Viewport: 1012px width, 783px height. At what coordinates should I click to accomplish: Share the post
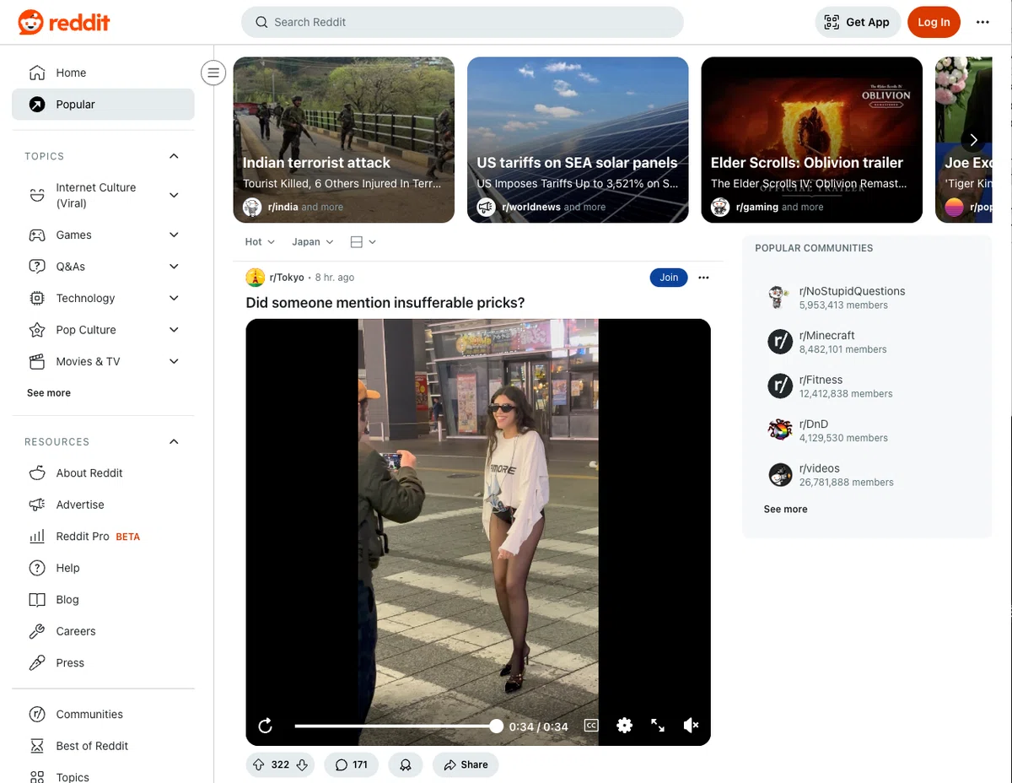point(466,765)
